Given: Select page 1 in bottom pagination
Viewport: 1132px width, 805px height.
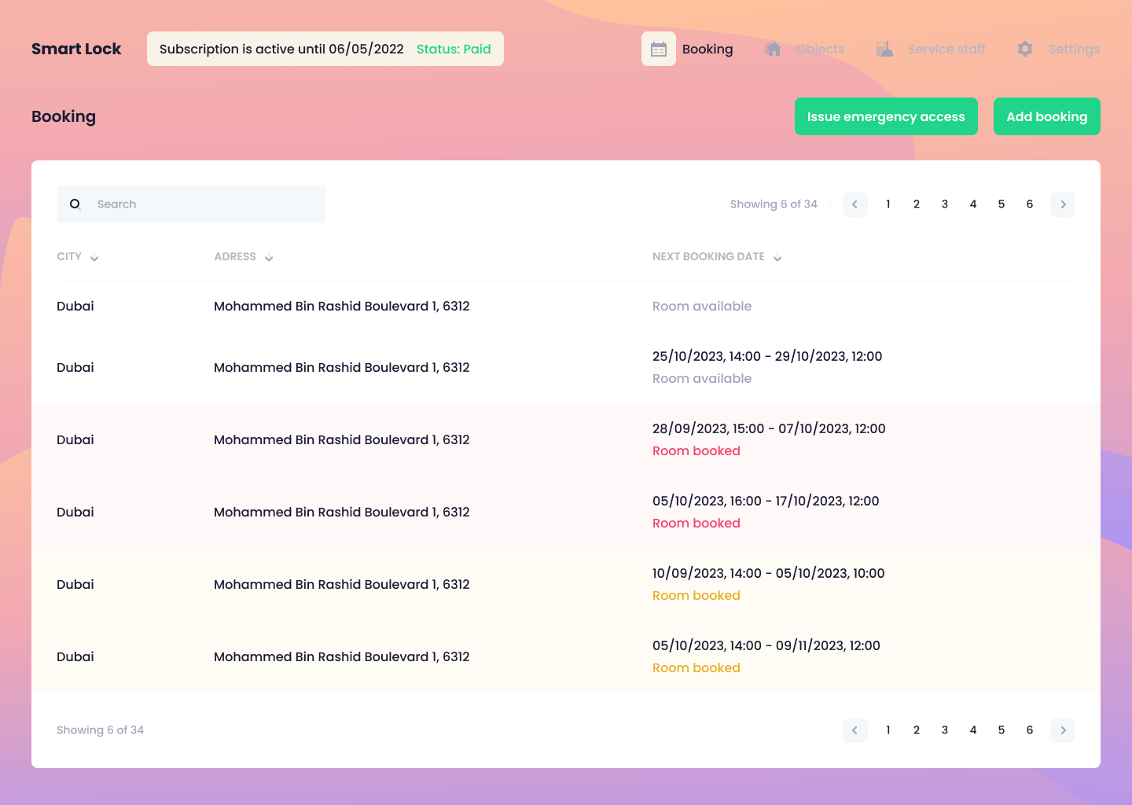Looking at the screenshot, I should coord(888,730).
